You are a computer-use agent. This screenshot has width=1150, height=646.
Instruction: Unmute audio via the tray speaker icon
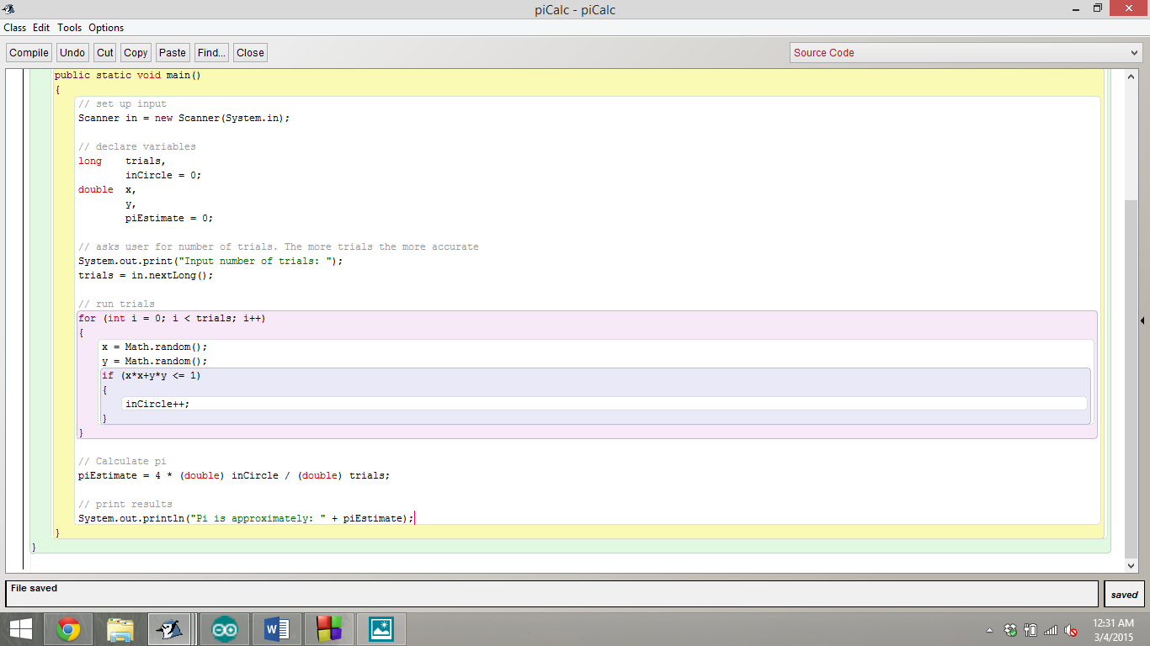pyautogui.click(x=1069, y=628)
